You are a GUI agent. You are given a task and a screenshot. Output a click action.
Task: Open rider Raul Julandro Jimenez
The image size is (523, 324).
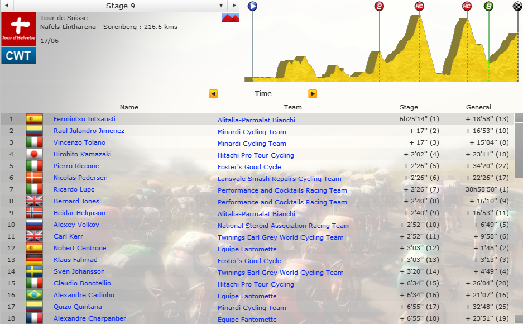pos(89,131)
